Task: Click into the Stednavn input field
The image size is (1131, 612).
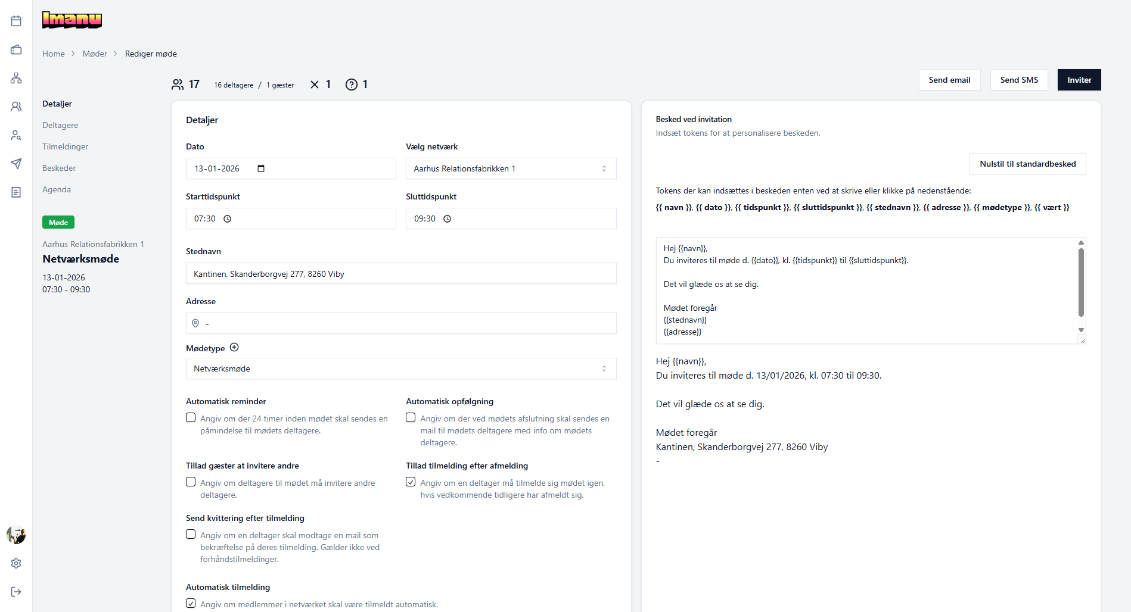Action: (x=400, y=274)
